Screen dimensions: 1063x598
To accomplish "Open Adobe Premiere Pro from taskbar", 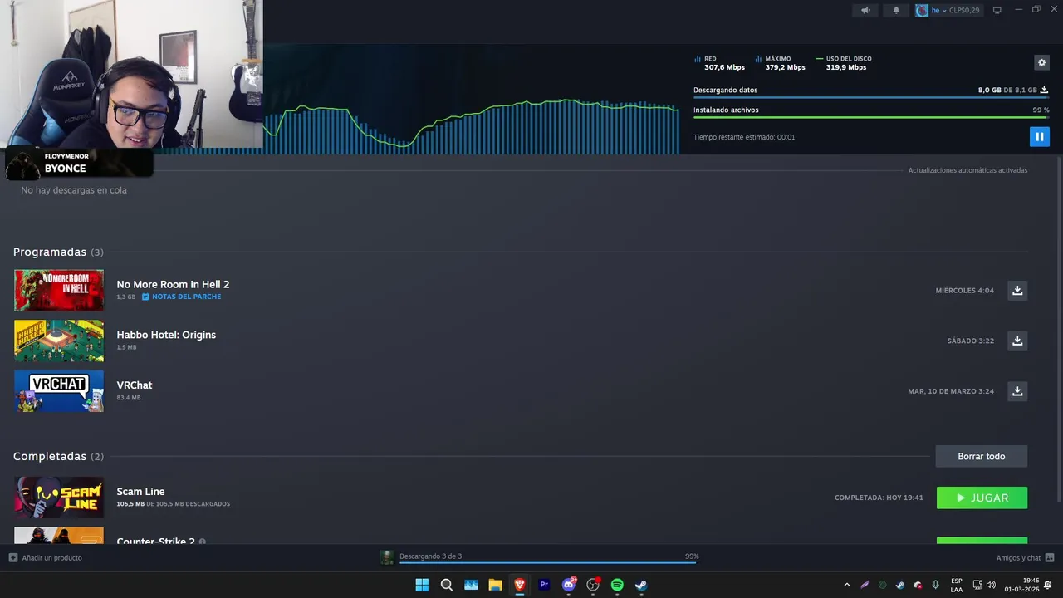I will (x=544, y=585).
